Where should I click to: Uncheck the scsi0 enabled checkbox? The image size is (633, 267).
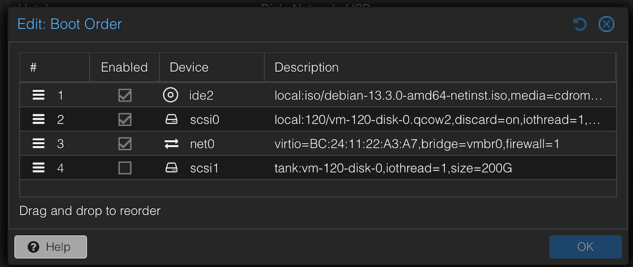coord(125,119)
